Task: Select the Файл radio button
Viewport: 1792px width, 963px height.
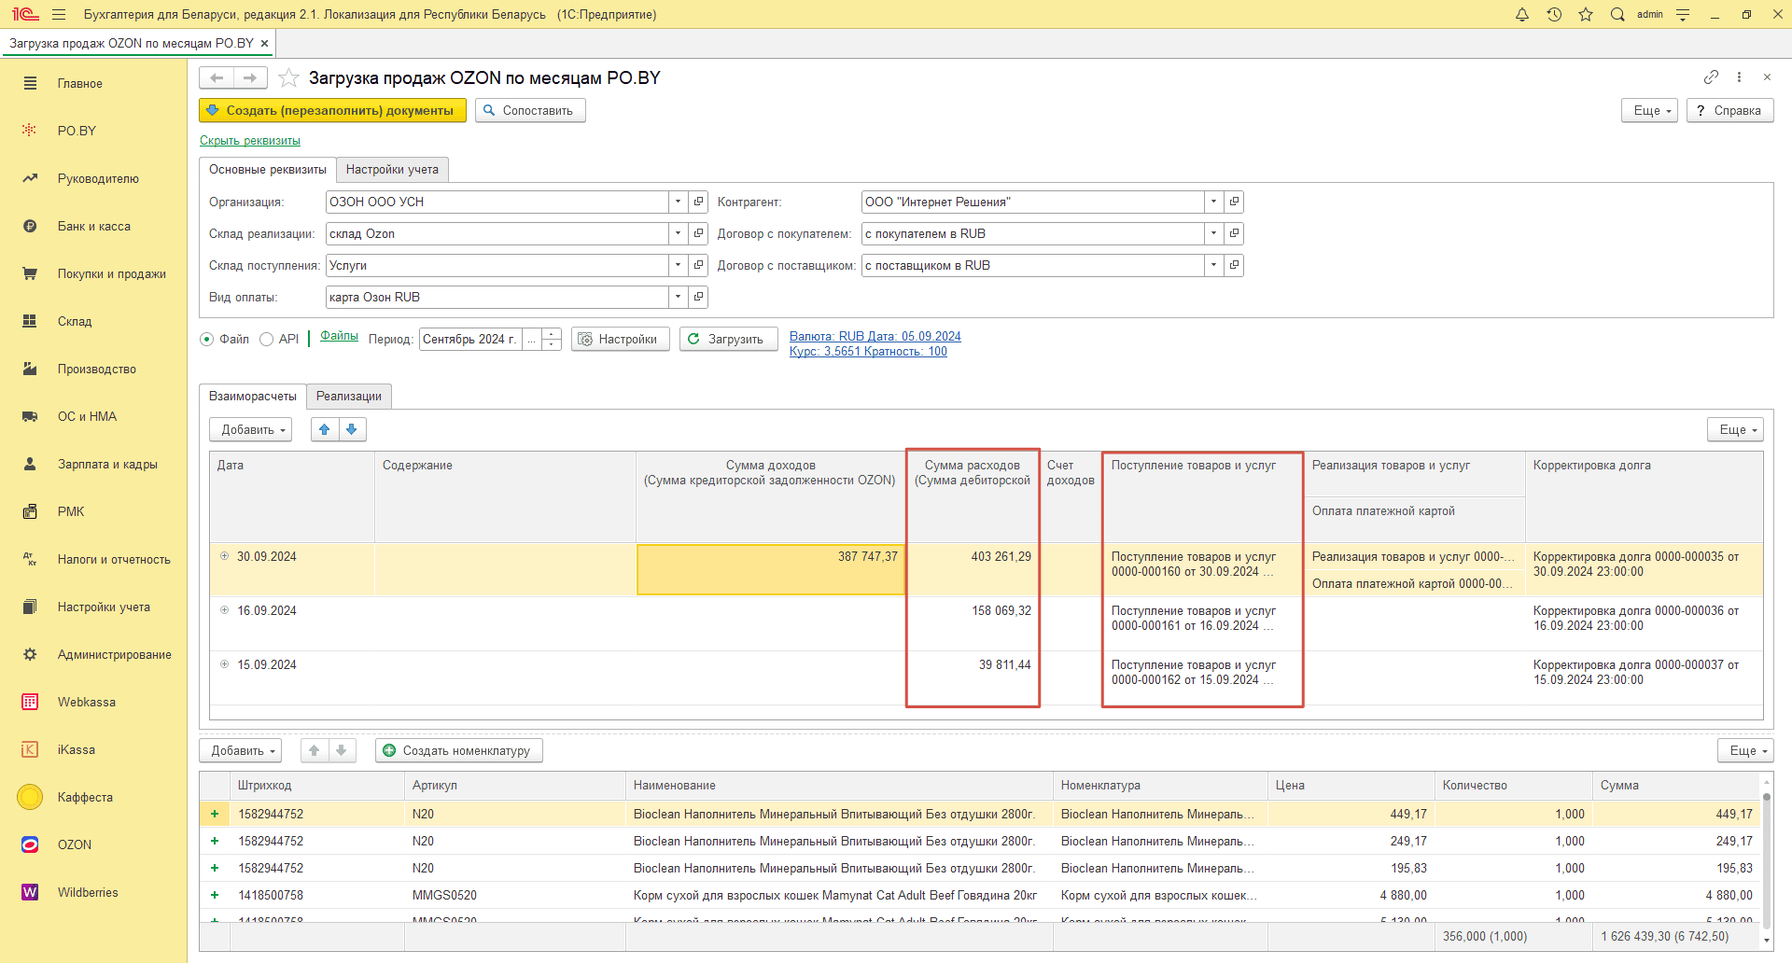Action: pyautogui.click(x=207, y=339)
